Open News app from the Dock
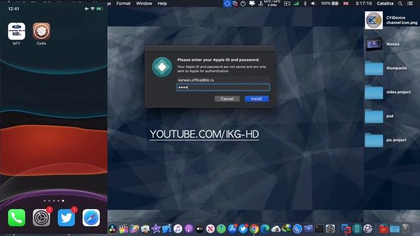This screenshot has width=420, height=236. (210, 229)
